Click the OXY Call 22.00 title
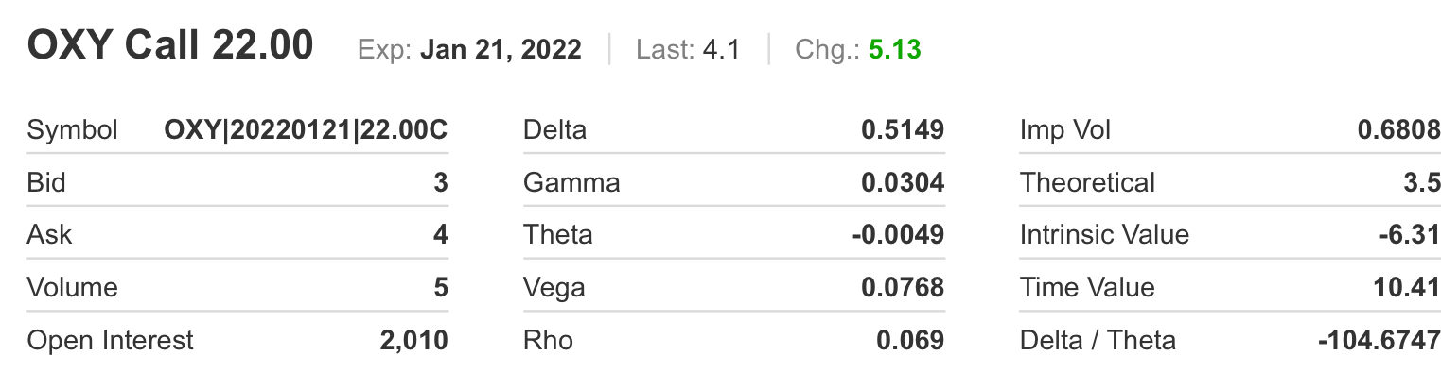1441x389 pixels. coord(170,45)
